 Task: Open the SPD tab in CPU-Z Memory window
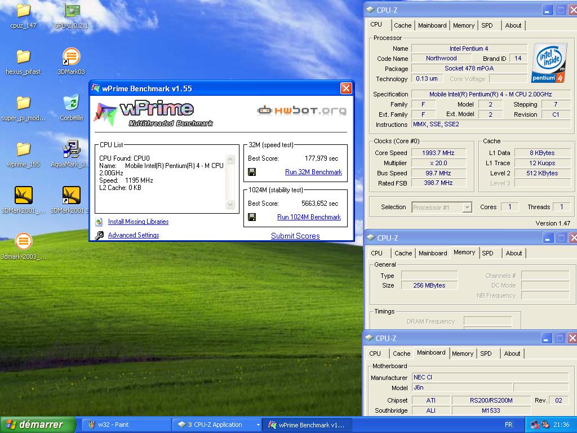pyautogui.click(x=487, y=253)
